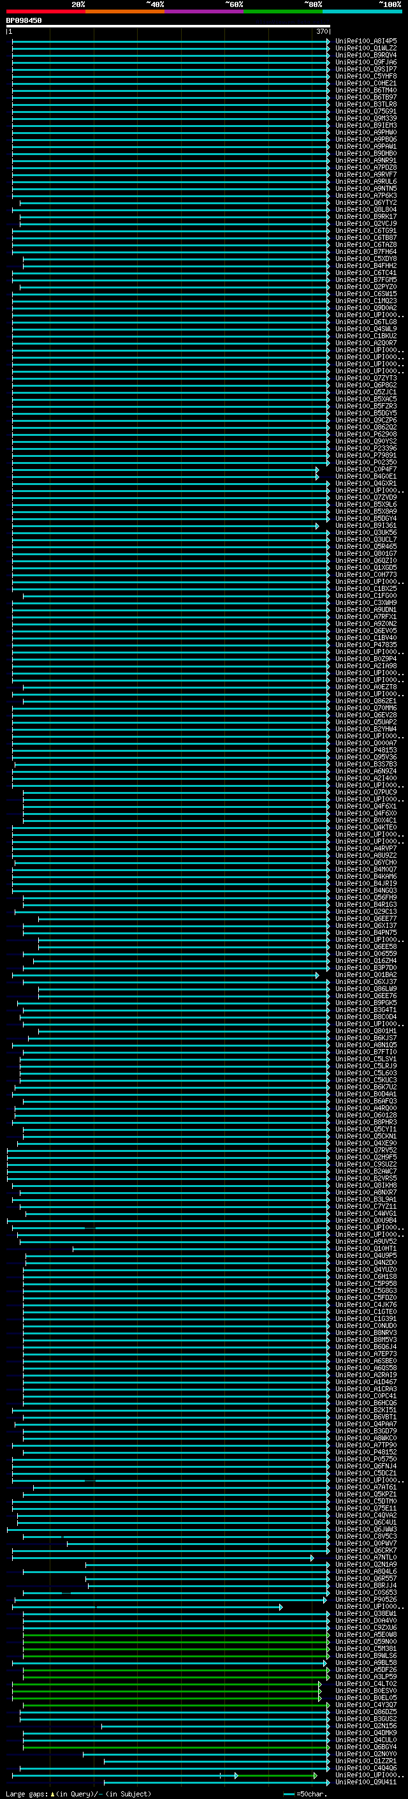Select the UniRef100_Q6R557 label
Image resolution: width=408 pixels, height=1799 pixels.
[x=366, y=1578]
